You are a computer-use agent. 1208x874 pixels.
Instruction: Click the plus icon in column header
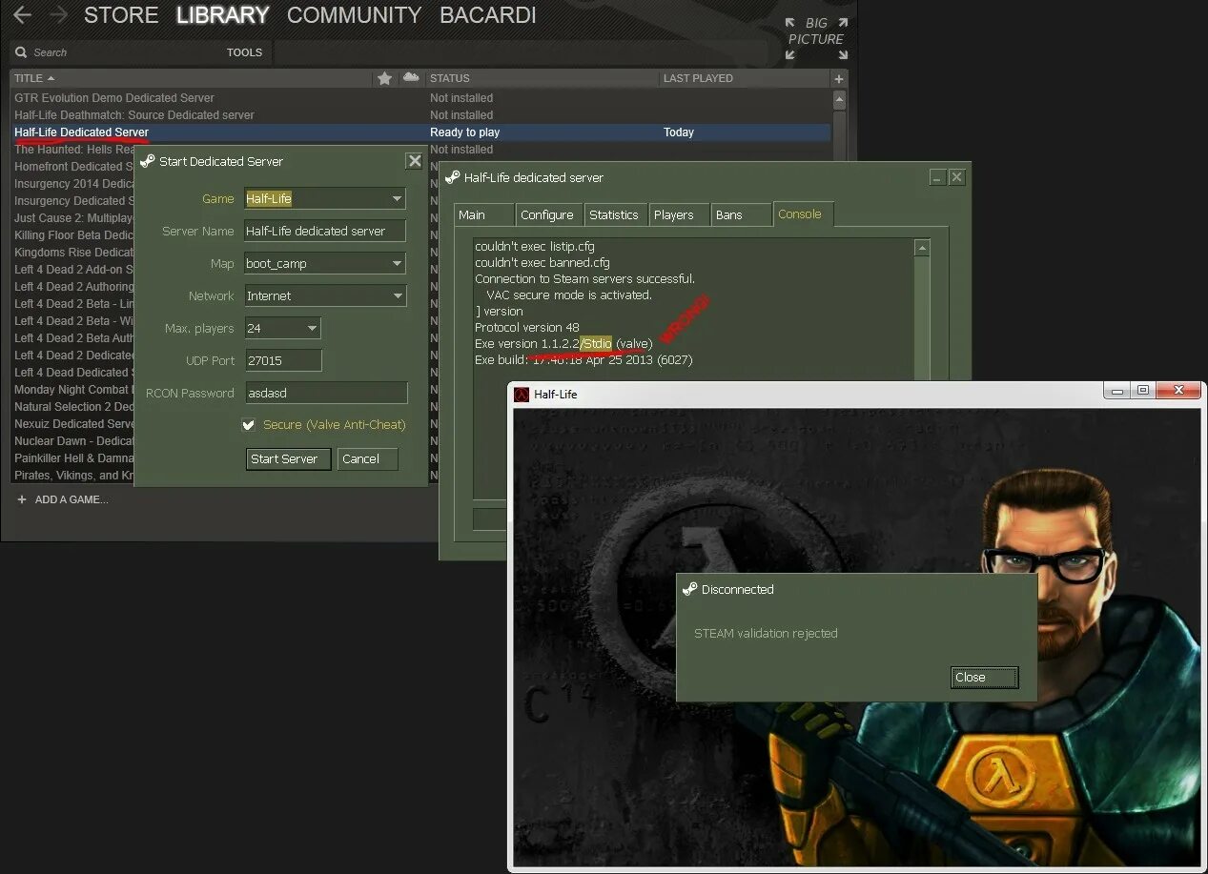(839, 79)
